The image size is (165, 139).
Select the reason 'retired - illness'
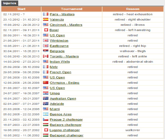click(133, 25)
